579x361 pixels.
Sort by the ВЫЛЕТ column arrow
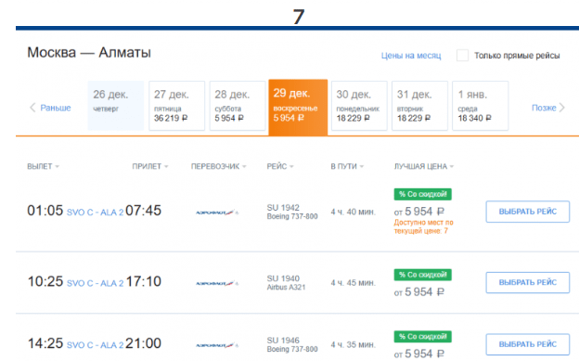pos(58,167)
